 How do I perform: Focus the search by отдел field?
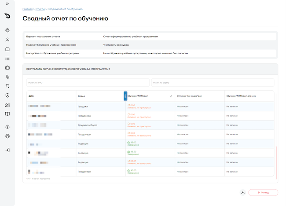tap(213, 83)
